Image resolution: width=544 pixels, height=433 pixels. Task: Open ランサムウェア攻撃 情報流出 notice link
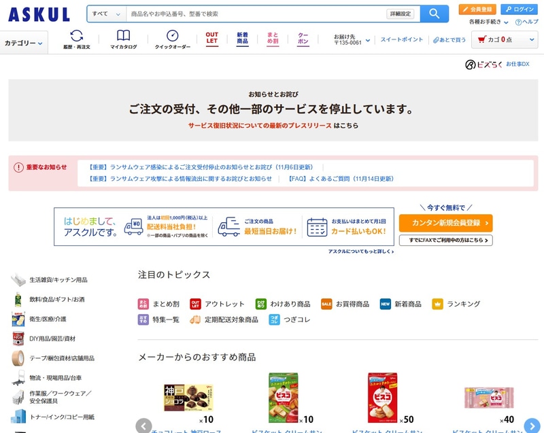click(x=180, y=179)
